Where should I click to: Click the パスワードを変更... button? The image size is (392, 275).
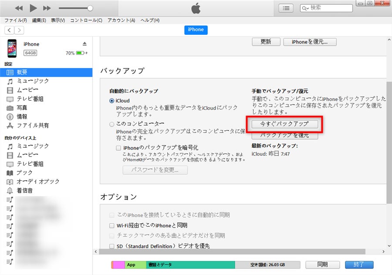point(155,170)
